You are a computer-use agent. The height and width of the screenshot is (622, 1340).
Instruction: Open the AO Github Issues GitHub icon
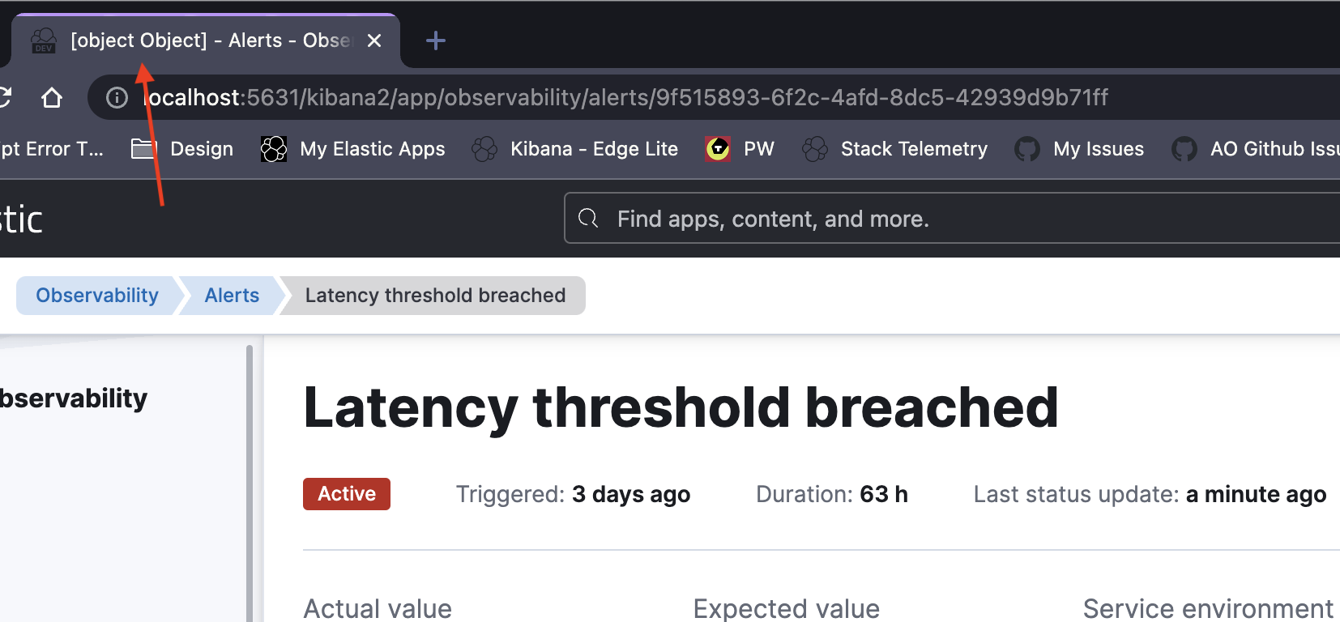(x=1184, y=148)
